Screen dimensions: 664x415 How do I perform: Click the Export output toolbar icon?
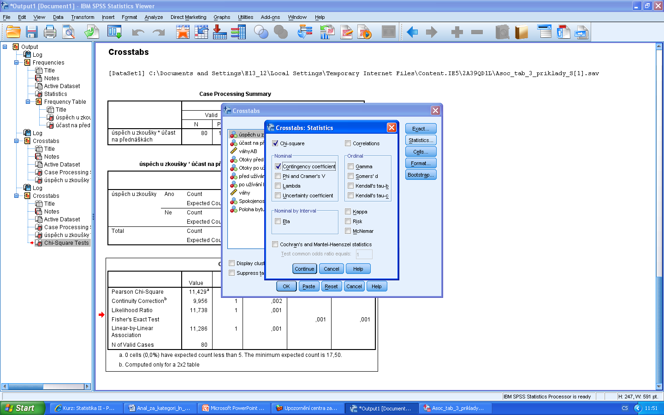[91, 32]
